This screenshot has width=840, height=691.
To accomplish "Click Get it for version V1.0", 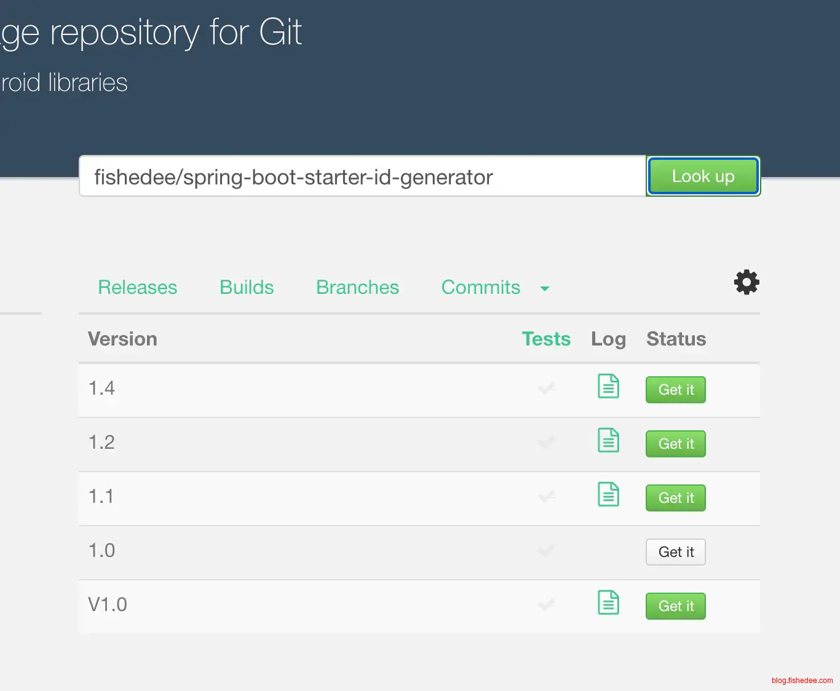I will (675, 606).
